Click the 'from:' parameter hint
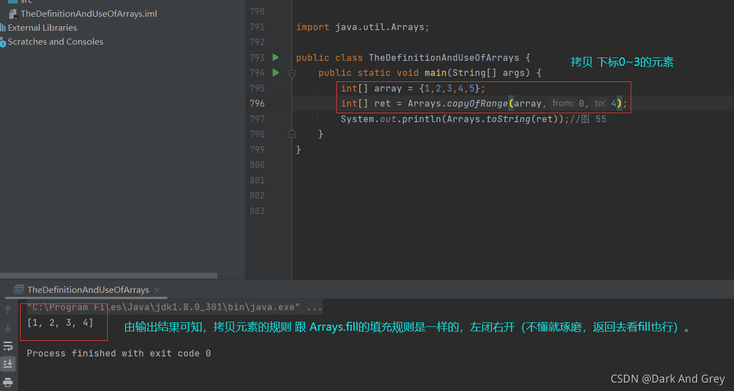Image resolution: width=734 pixels, height=391 pixels. 563,103
